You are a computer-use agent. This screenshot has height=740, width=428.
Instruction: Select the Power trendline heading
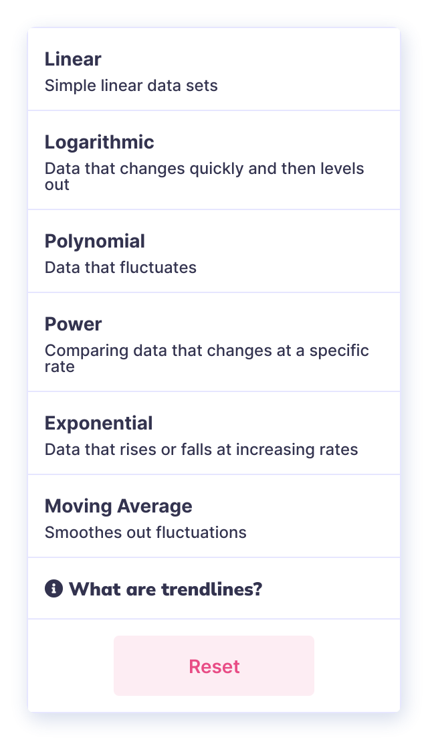click(x=73, y=324)
